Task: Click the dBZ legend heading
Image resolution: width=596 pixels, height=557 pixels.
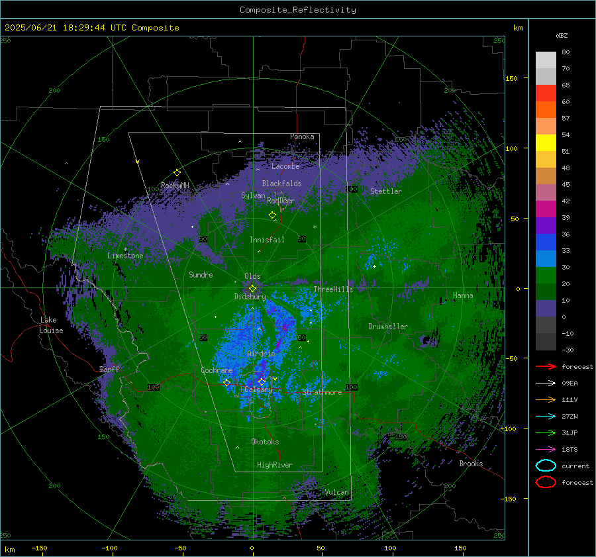Action: 562,36
